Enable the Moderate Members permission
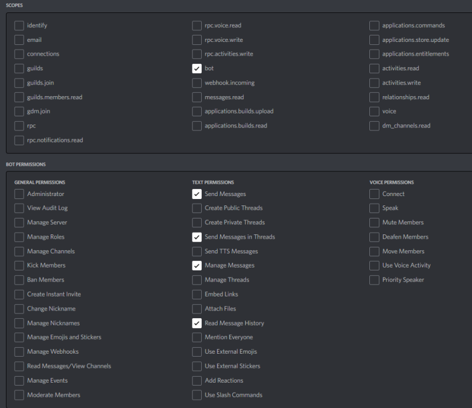 19,395
